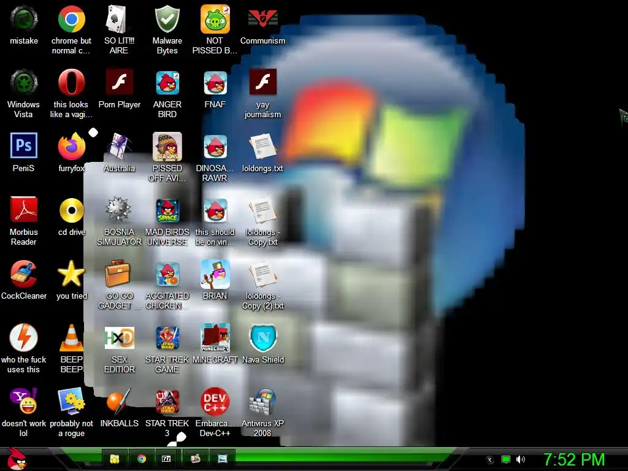The height and width of the screenshot is (471, 628).
Task: Click the green monitor tray icon
Action: point(506,459)
